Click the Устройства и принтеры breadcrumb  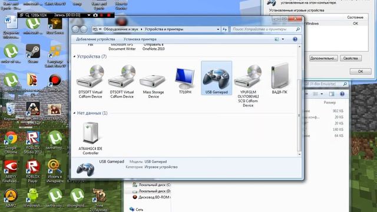tap(164, 29)
